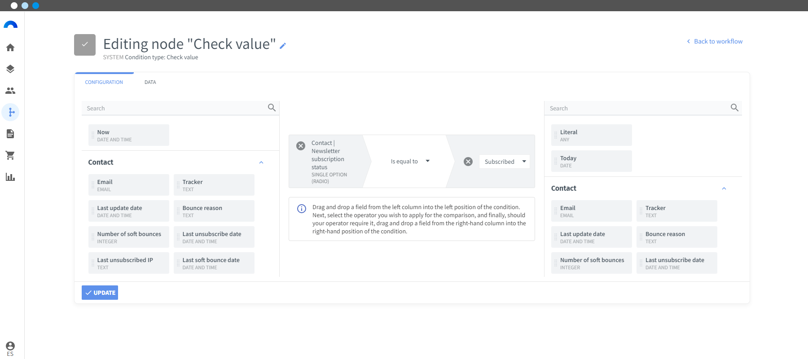Click the app logo in the sidebar

[10, 25]
